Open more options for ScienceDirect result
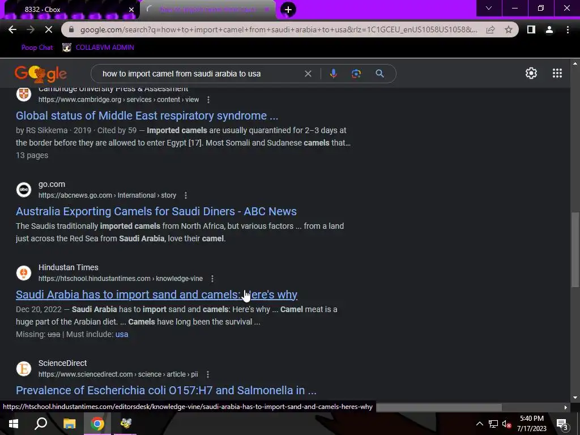Image resolution: width=580 pixels, height=435 pixels. [208, 374]
